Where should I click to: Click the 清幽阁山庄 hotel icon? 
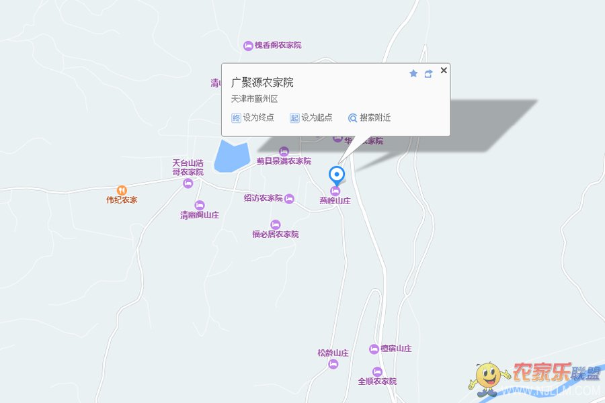pos(200,205)
